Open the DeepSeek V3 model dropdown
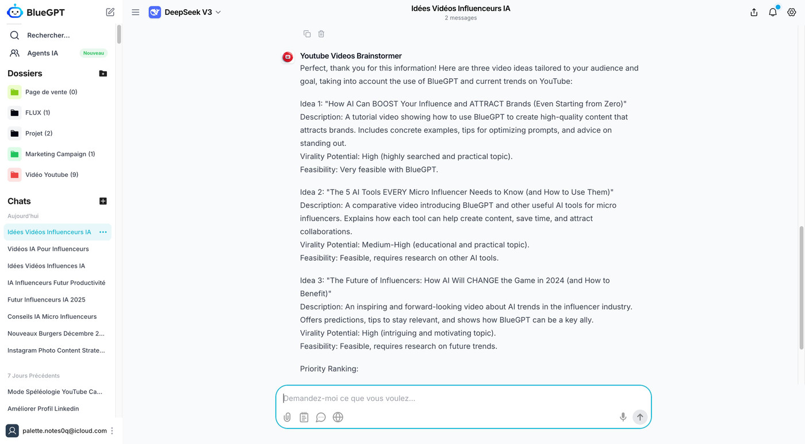805x444 pixels. pyautogui.click(x=185, y=12)
